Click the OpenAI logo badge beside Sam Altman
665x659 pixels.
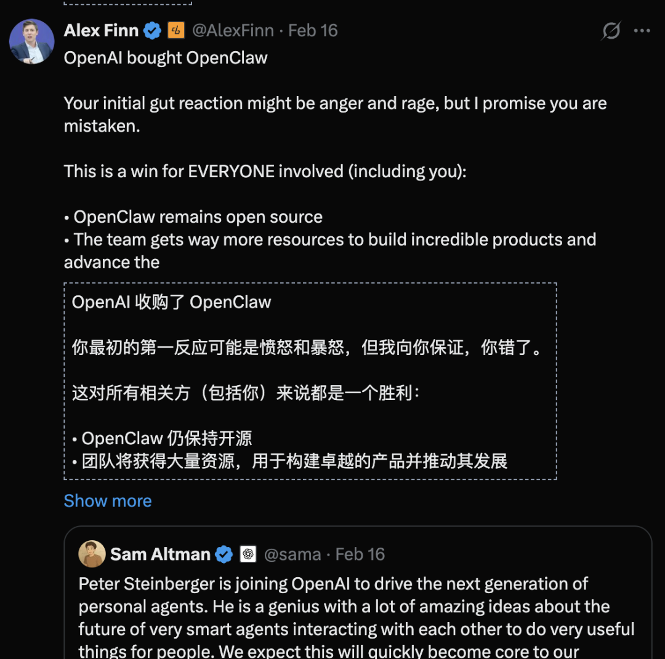(248, 554)
